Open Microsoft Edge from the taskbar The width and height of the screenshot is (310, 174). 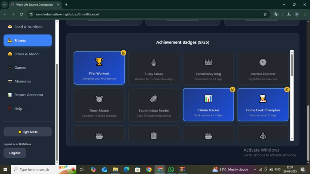click(x=127, y=169)
